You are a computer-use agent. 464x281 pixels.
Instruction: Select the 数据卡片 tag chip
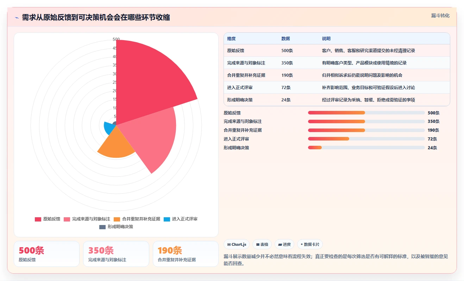(310, 244)
